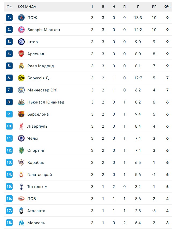Click the Bayern Munich club crest
Image resolution: width=172 pixels, height=229 pixels.
tap(21, 30)
